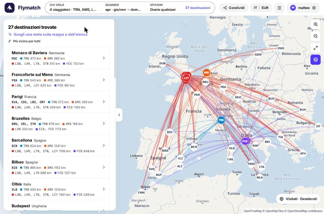Click the CMN destination marker
The image size is (324, 214).
pos(141,193)
